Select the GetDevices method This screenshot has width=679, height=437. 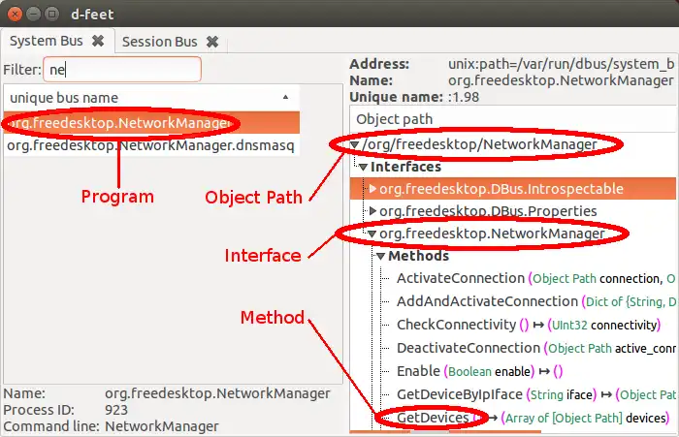point(433,418)
